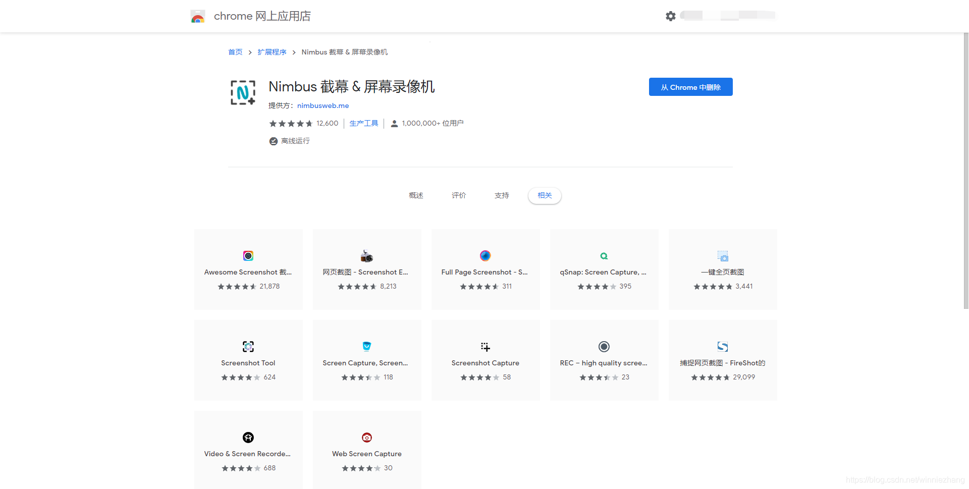Open 捕捉网页截图 - FireShot的 title
The height and width of the screenshot is (489, 969).
click(x=723, y=363)
